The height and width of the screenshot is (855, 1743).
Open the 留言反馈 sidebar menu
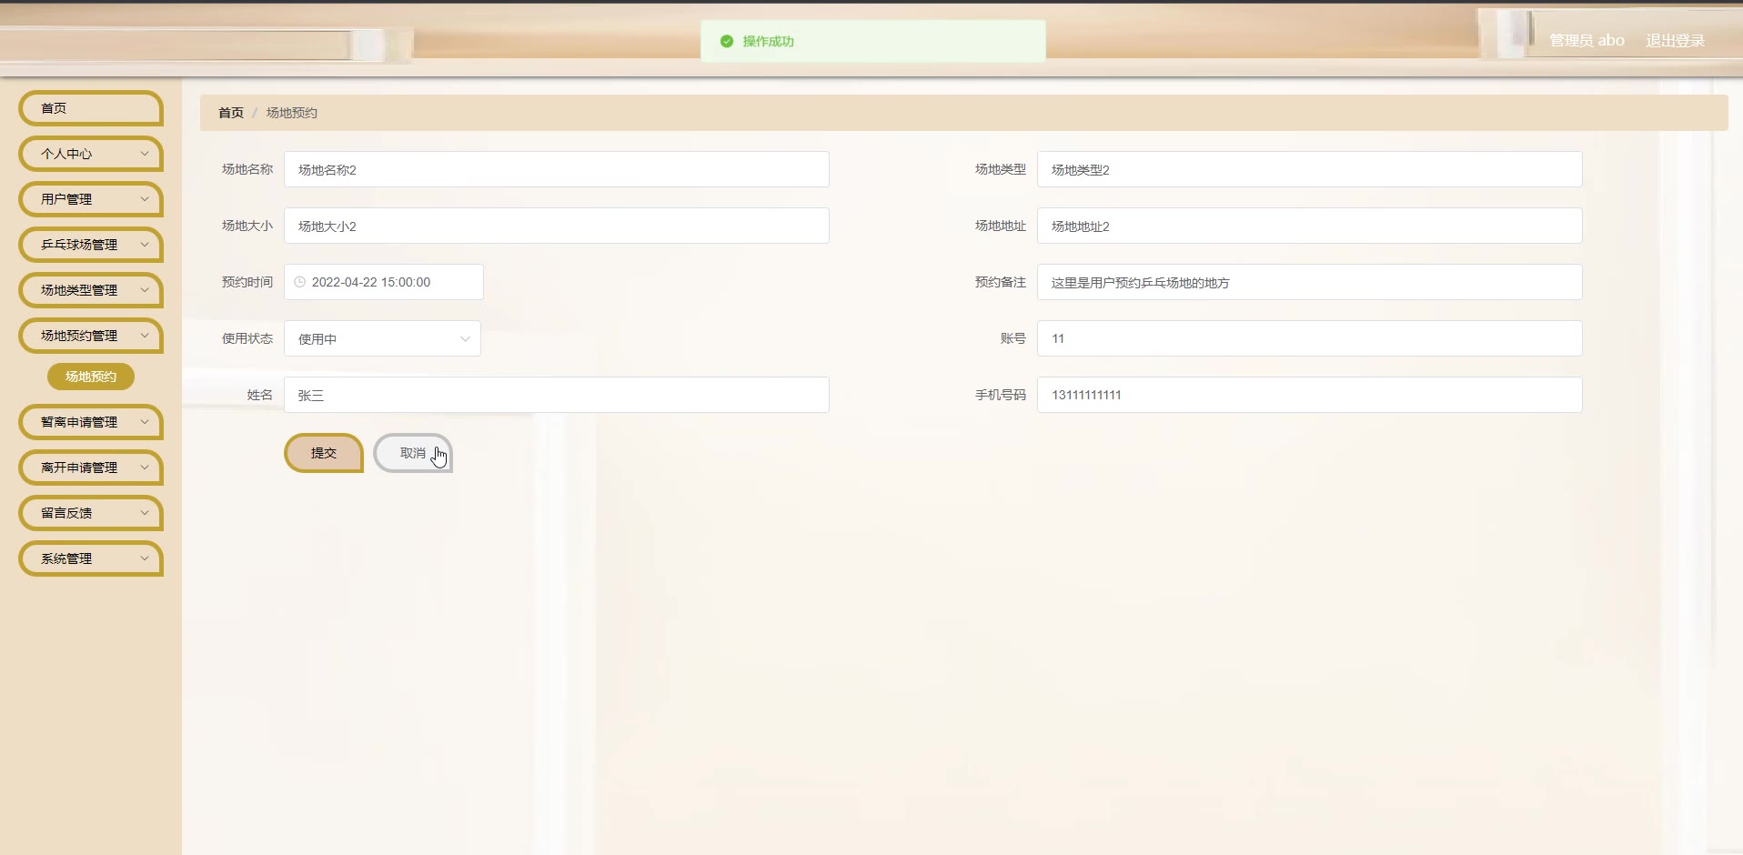91,513
